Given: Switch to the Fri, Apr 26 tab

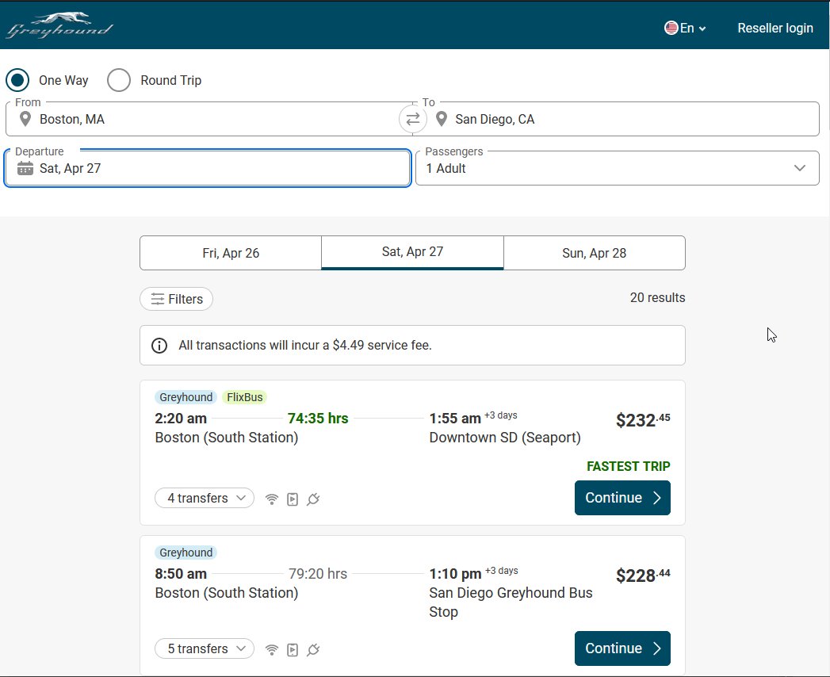Looking at the screenshot, I should coord(231,253).
